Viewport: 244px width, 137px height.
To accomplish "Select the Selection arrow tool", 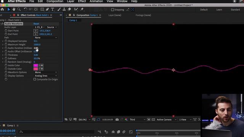I will [9, 10].
